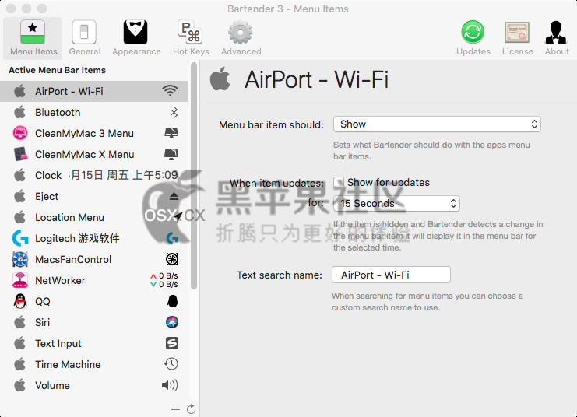Click the Bluetooth symbol icon

(174, 112)
